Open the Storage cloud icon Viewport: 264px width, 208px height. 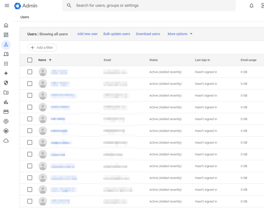tap(6, 140)
